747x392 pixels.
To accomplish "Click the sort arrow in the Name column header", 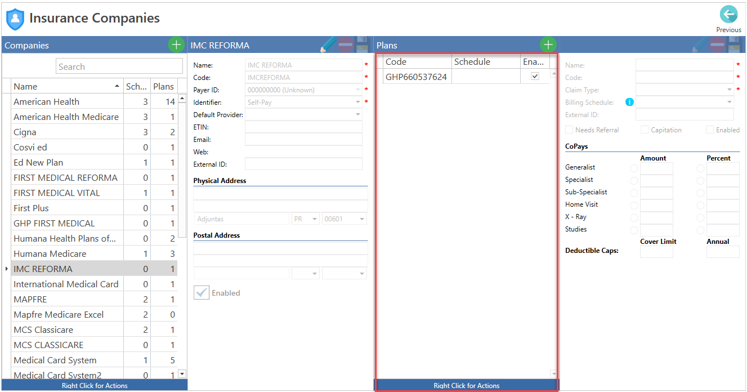I will [117, 86].
